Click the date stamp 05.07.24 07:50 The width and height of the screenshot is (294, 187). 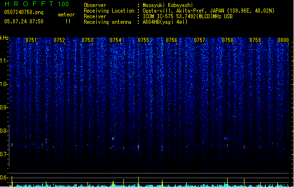pyautogui.click(x=24, y=22)
